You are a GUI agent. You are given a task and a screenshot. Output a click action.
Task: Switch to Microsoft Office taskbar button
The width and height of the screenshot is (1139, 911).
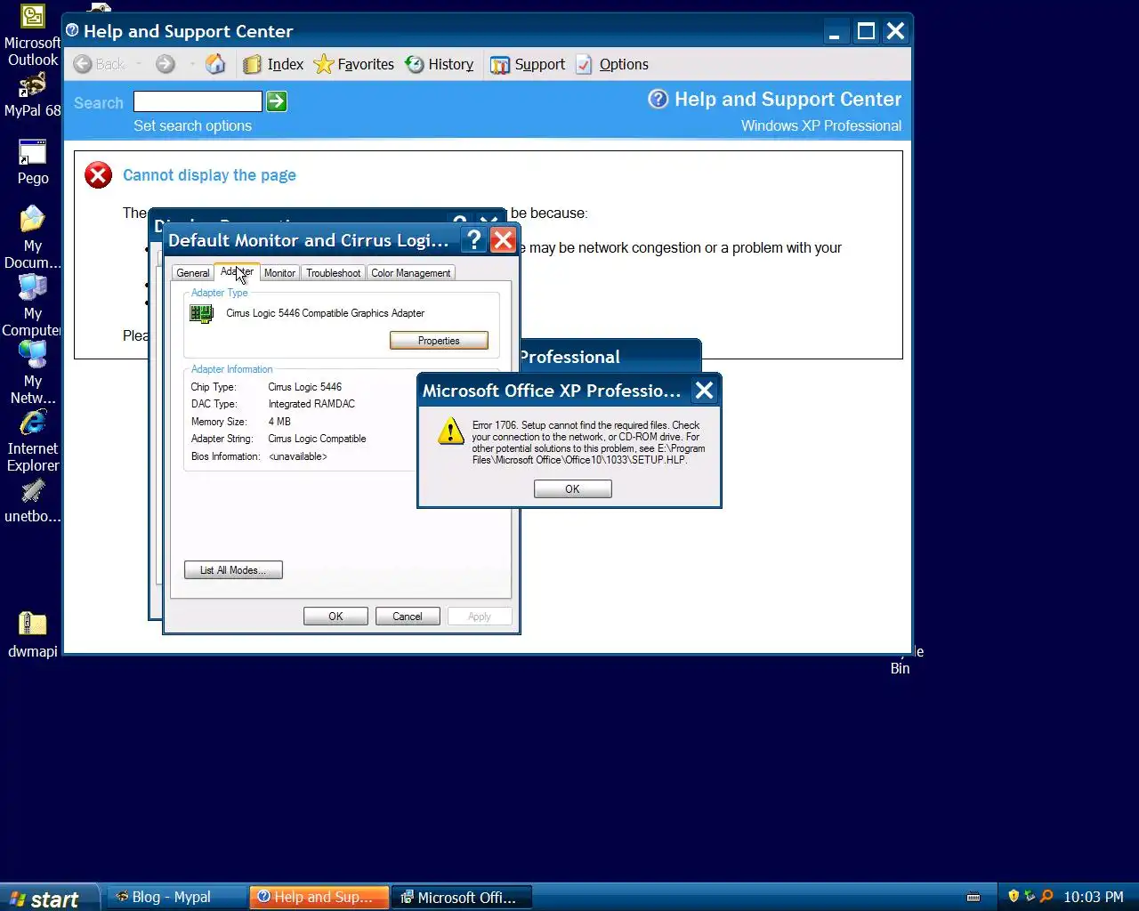(461, 897)
